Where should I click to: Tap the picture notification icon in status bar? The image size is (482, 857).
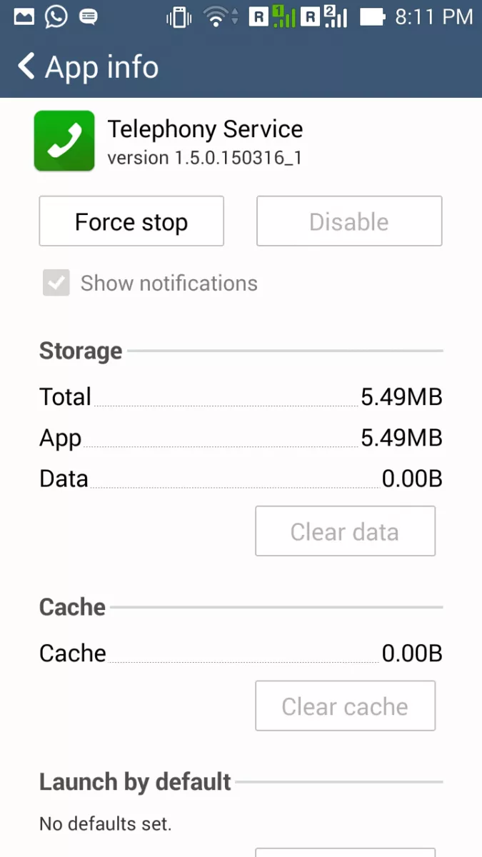pos(24,16)
